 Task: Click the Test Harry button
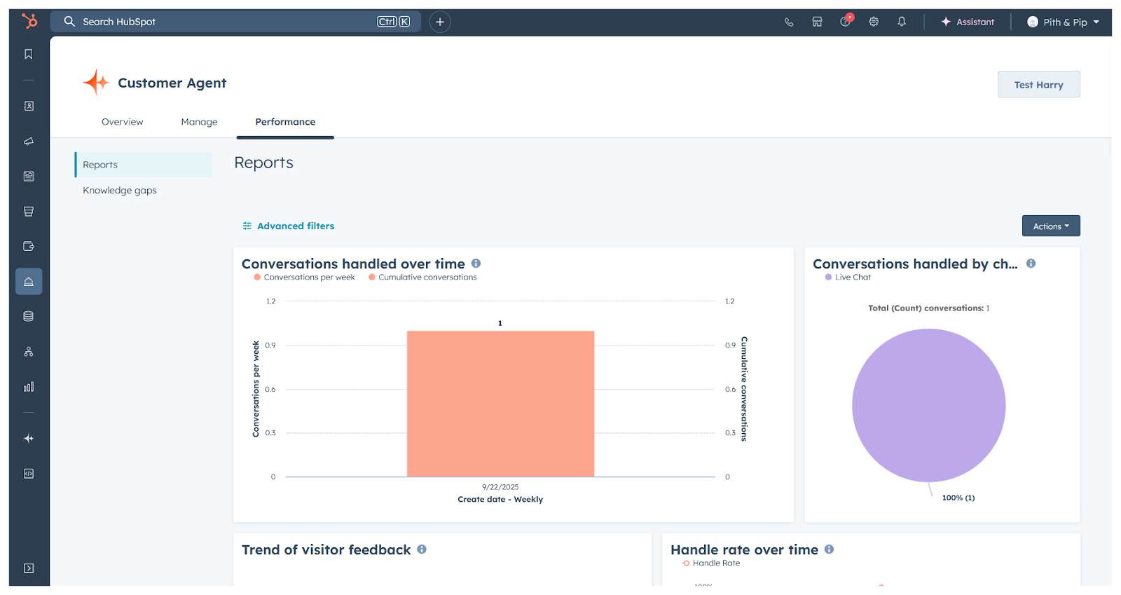click(1038, 84)
